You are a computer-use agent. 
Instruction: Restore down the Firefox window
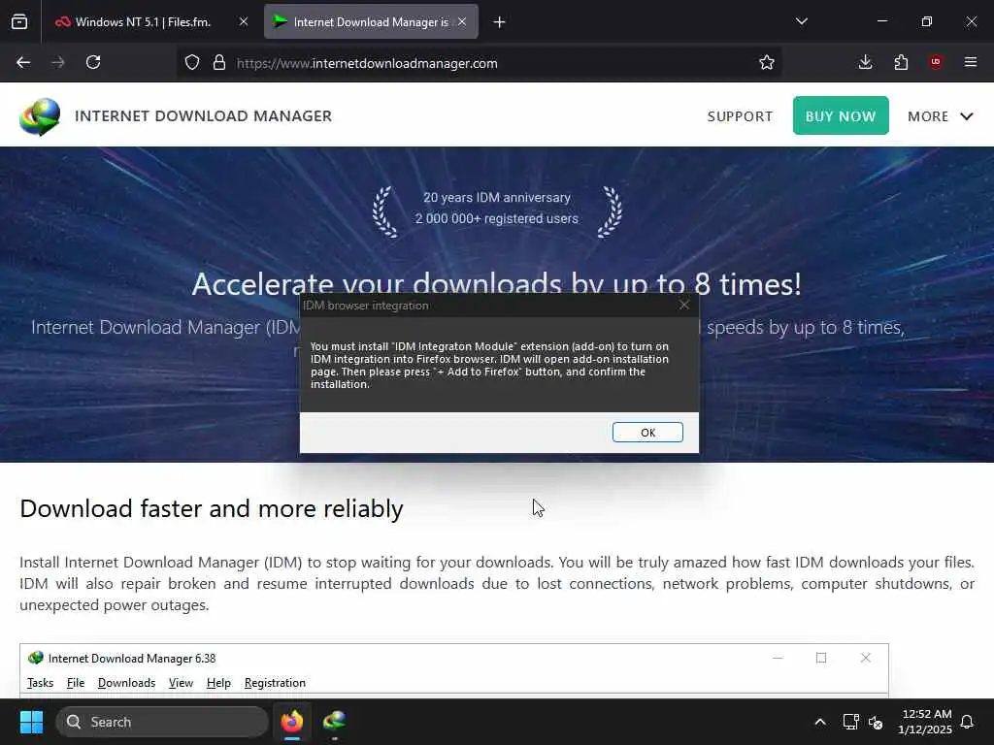pos(927,21)
